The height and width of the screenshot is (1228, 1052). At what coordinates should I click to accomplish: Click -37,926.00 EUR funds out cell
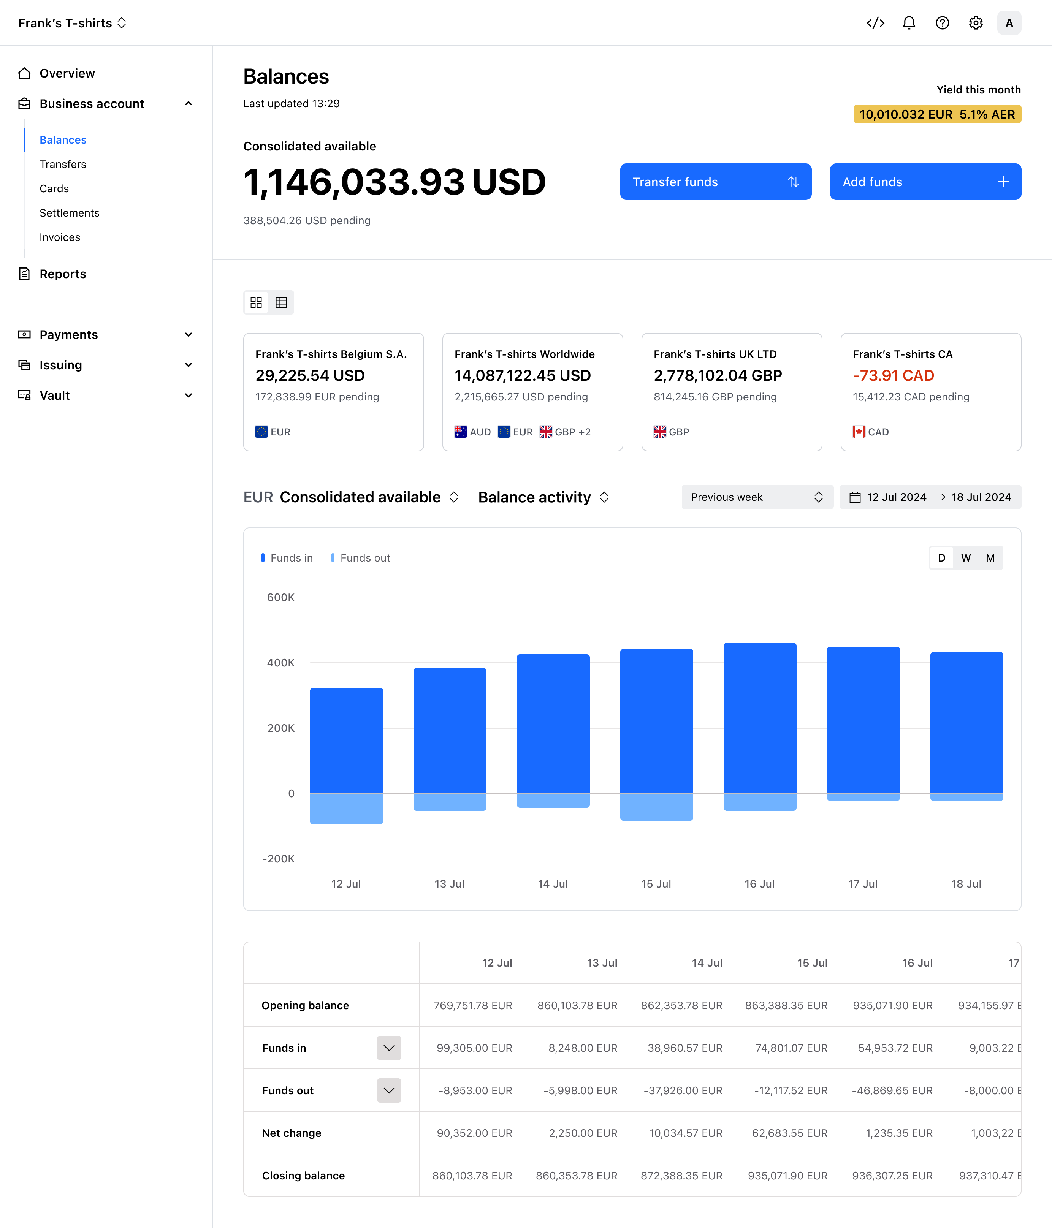click(x=683, y=1090)
